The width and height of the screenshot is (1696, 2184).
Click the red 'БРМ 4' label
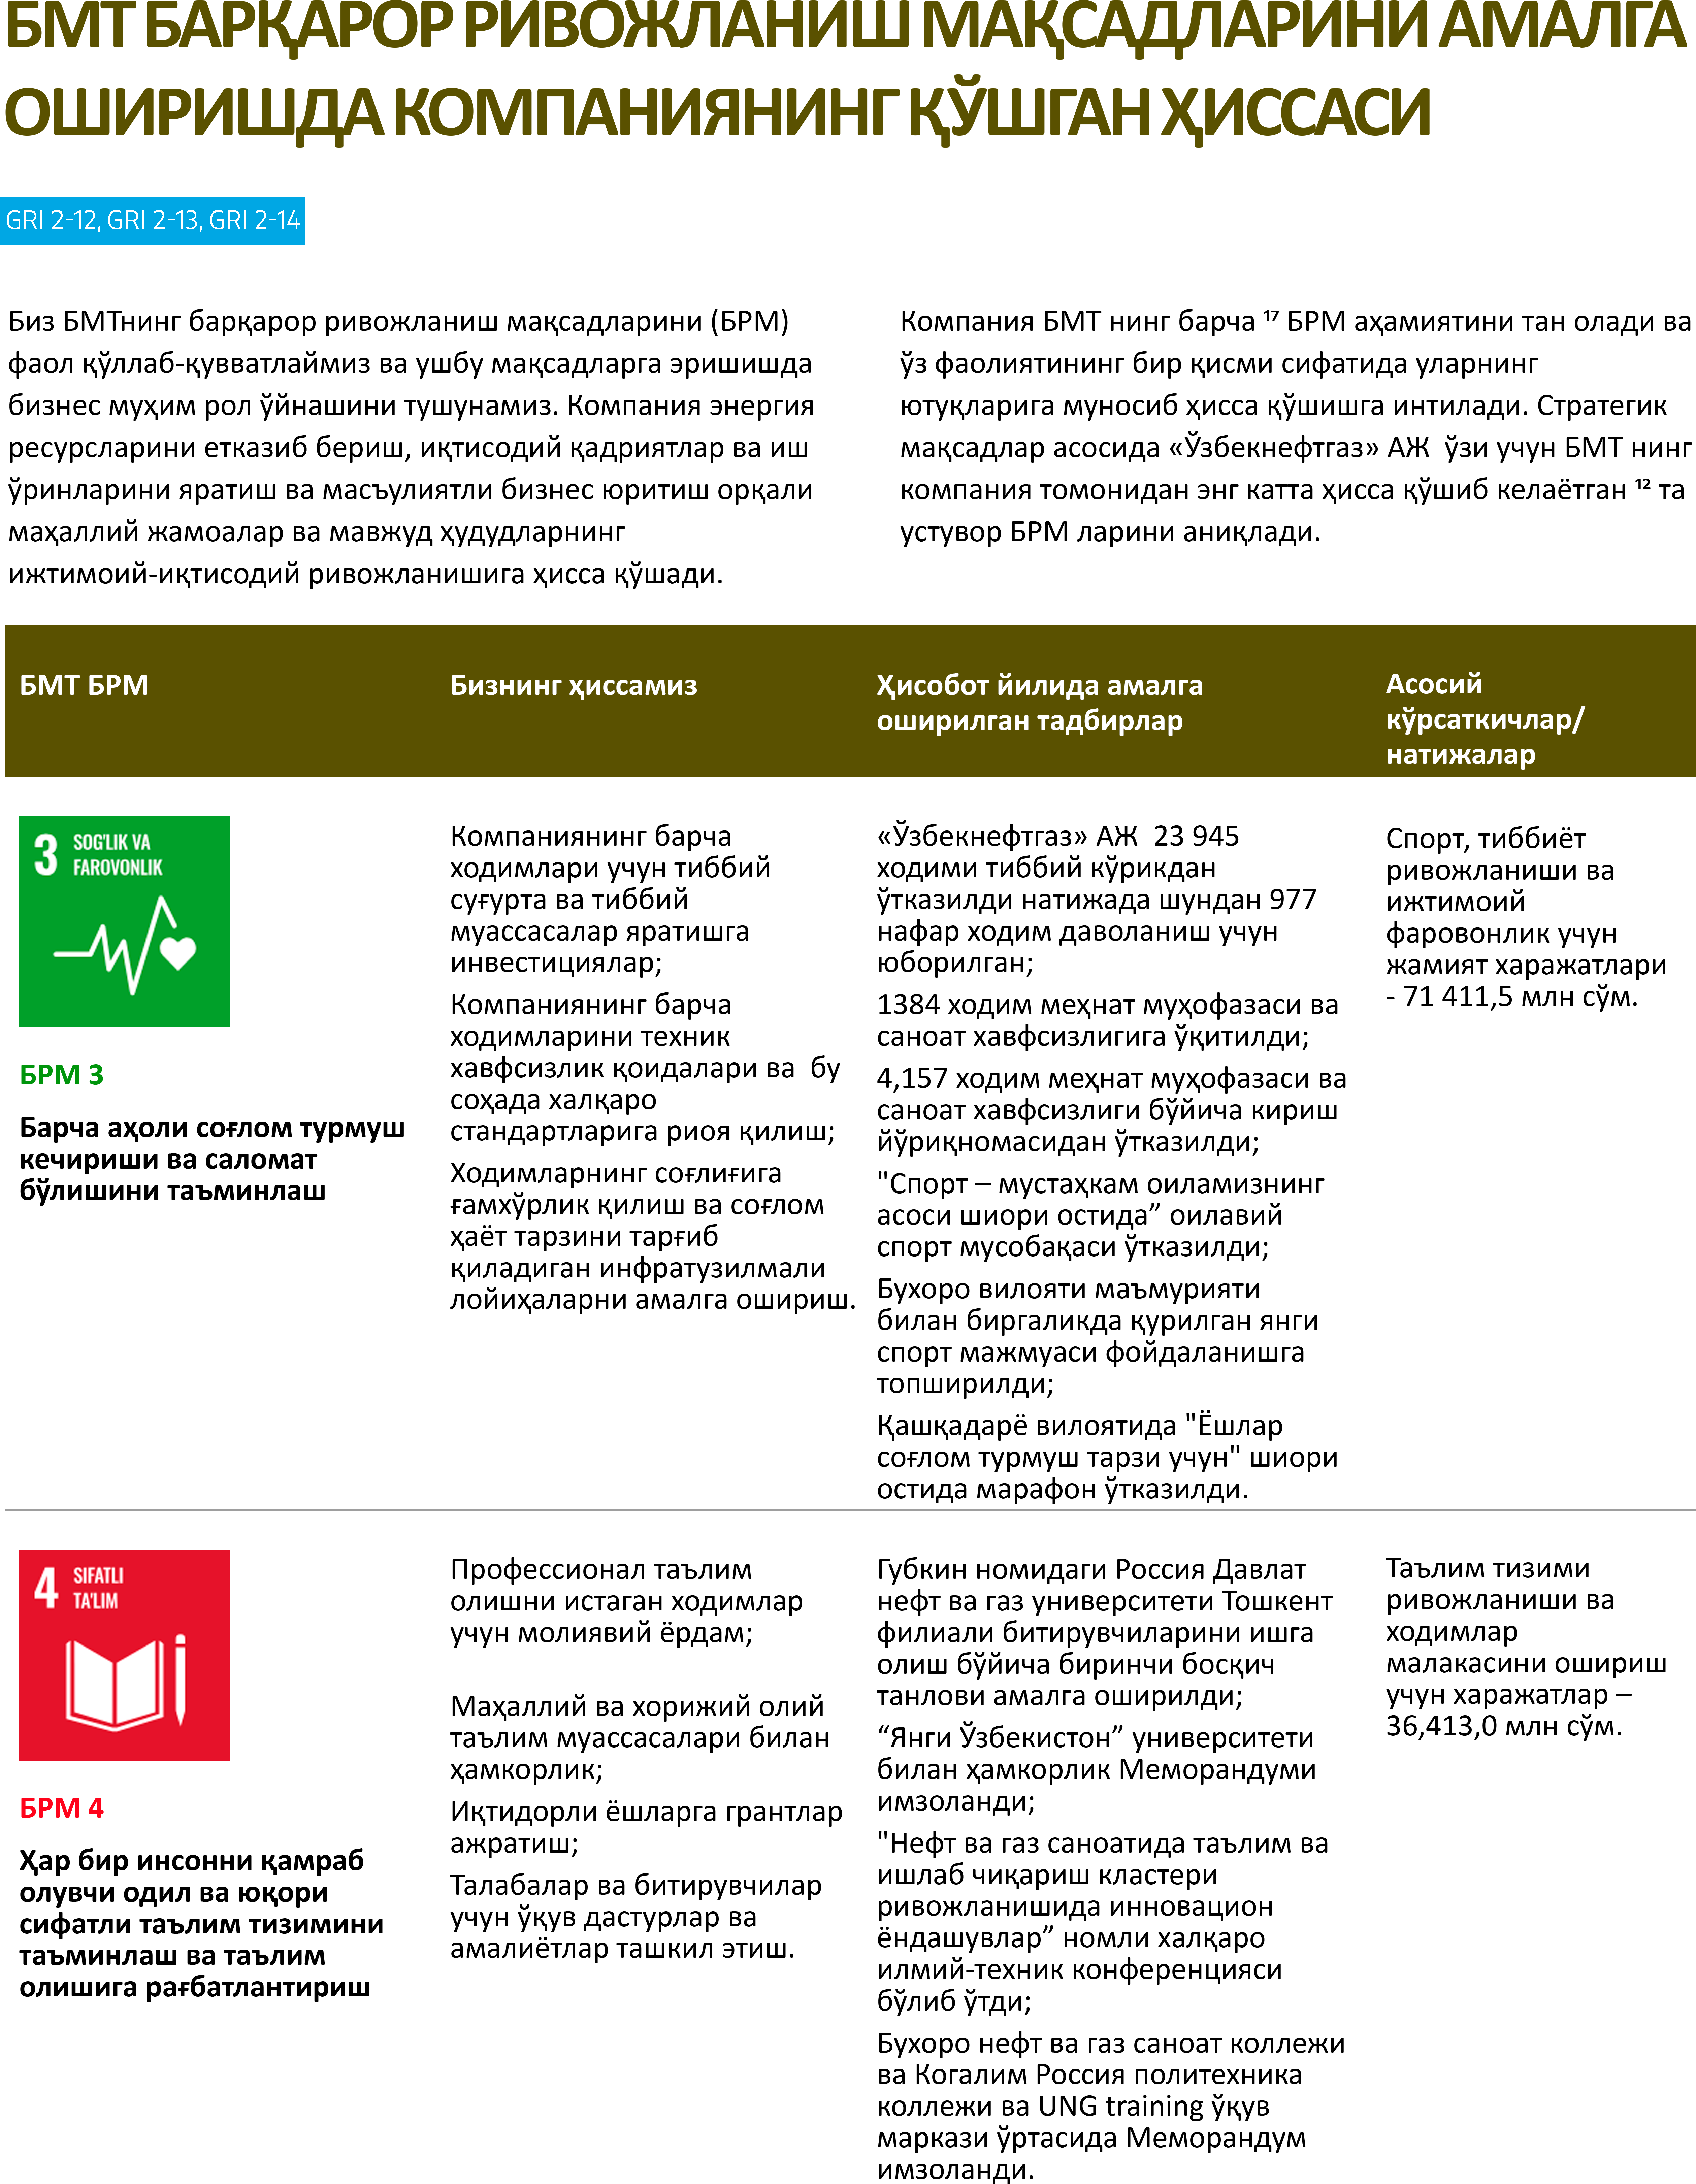tap(62, 1808)
